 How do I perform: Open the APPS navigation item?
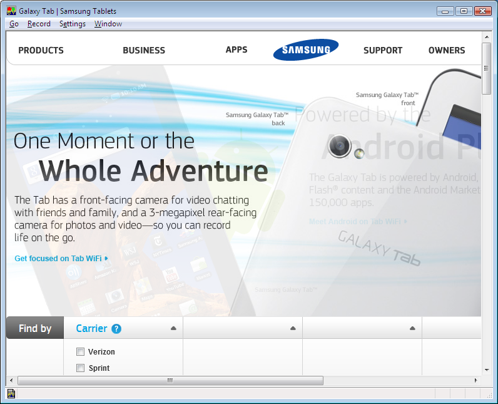click(236, 49)
